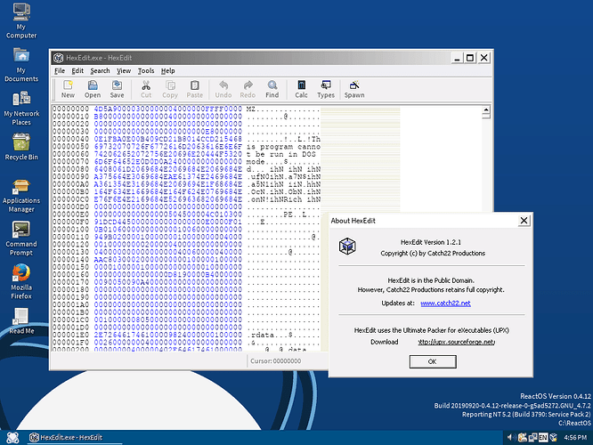Click 'Copyright (c) by Catch22 Productions' text
Screen dimensions: 593x445
click(x=433, y=254)
